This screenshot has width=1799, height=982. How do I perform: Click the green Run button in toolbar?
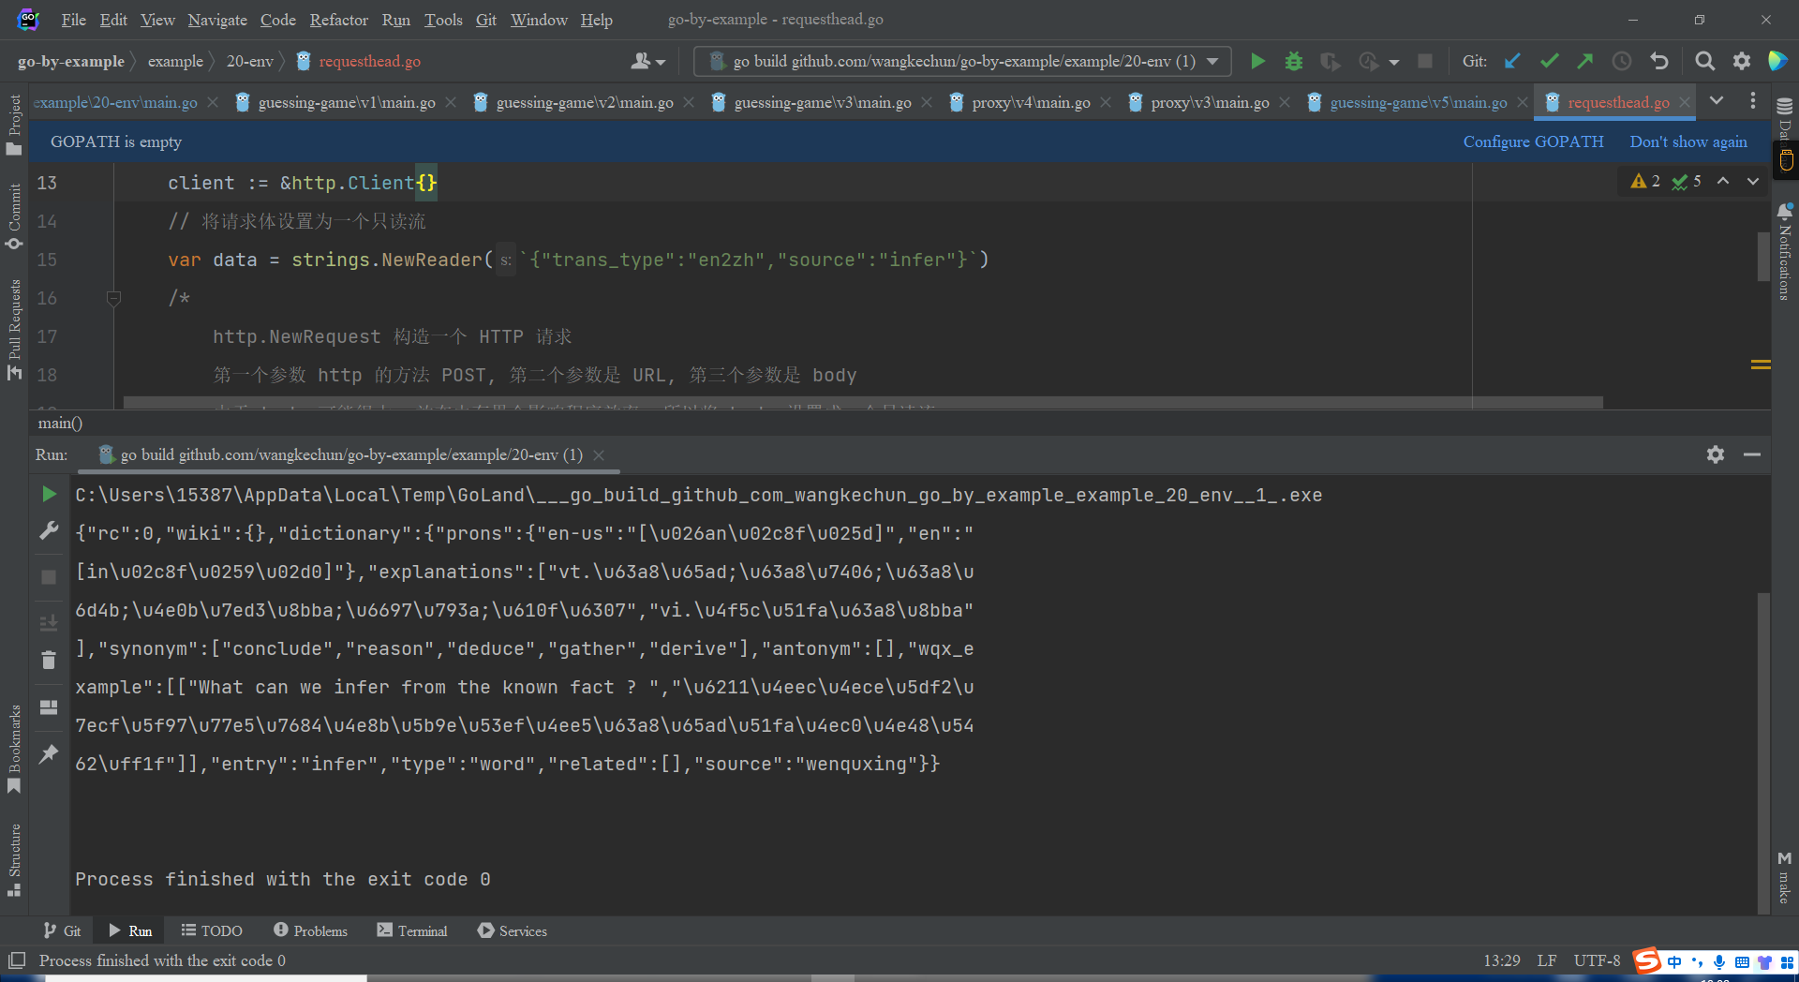click(1257, 62)
